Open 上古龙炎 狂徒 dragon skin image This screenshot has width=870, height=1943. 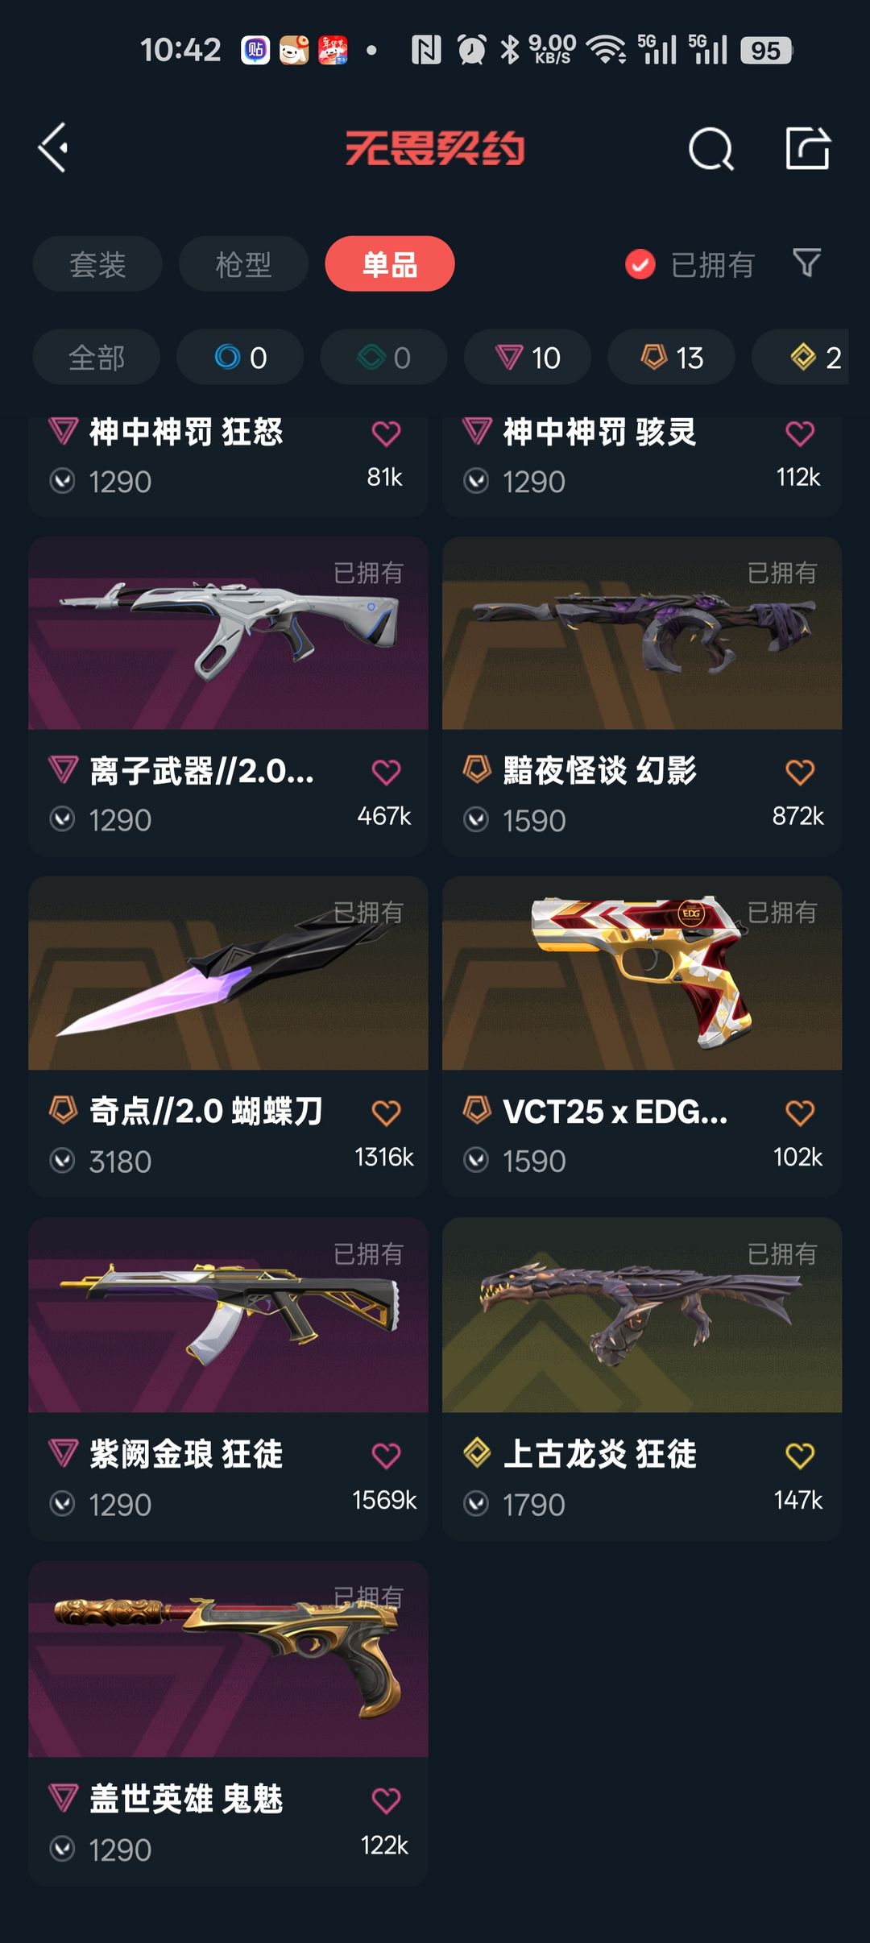(x=642, y=1315)
